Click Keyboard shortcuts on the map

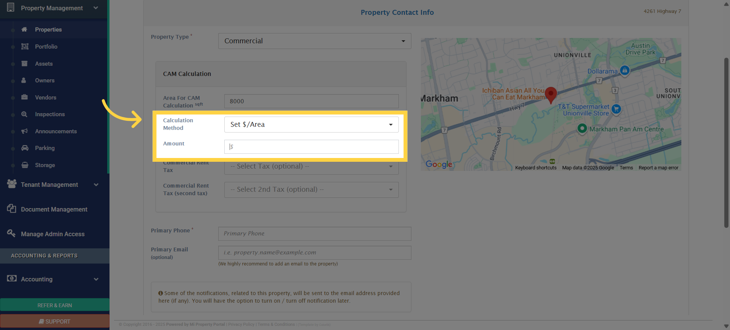pyautogui.click(x=536, y=168)
